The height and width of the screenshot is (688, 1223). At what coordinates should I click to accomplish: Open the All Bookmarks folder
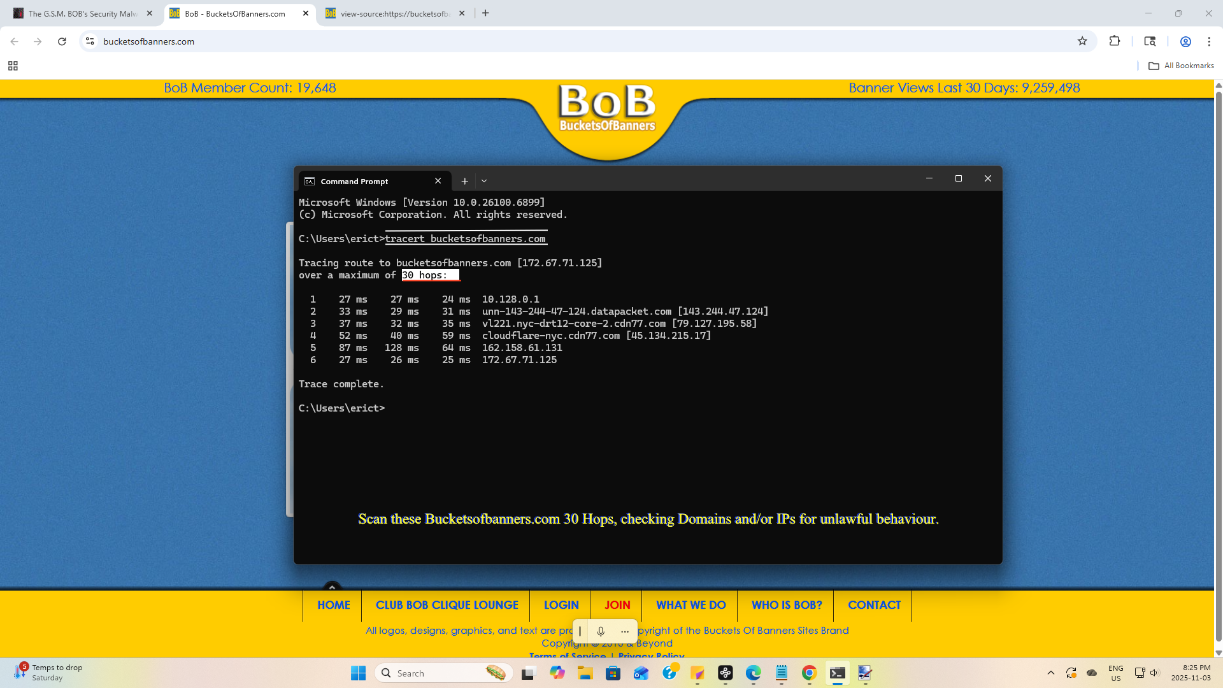(1182, 66)
